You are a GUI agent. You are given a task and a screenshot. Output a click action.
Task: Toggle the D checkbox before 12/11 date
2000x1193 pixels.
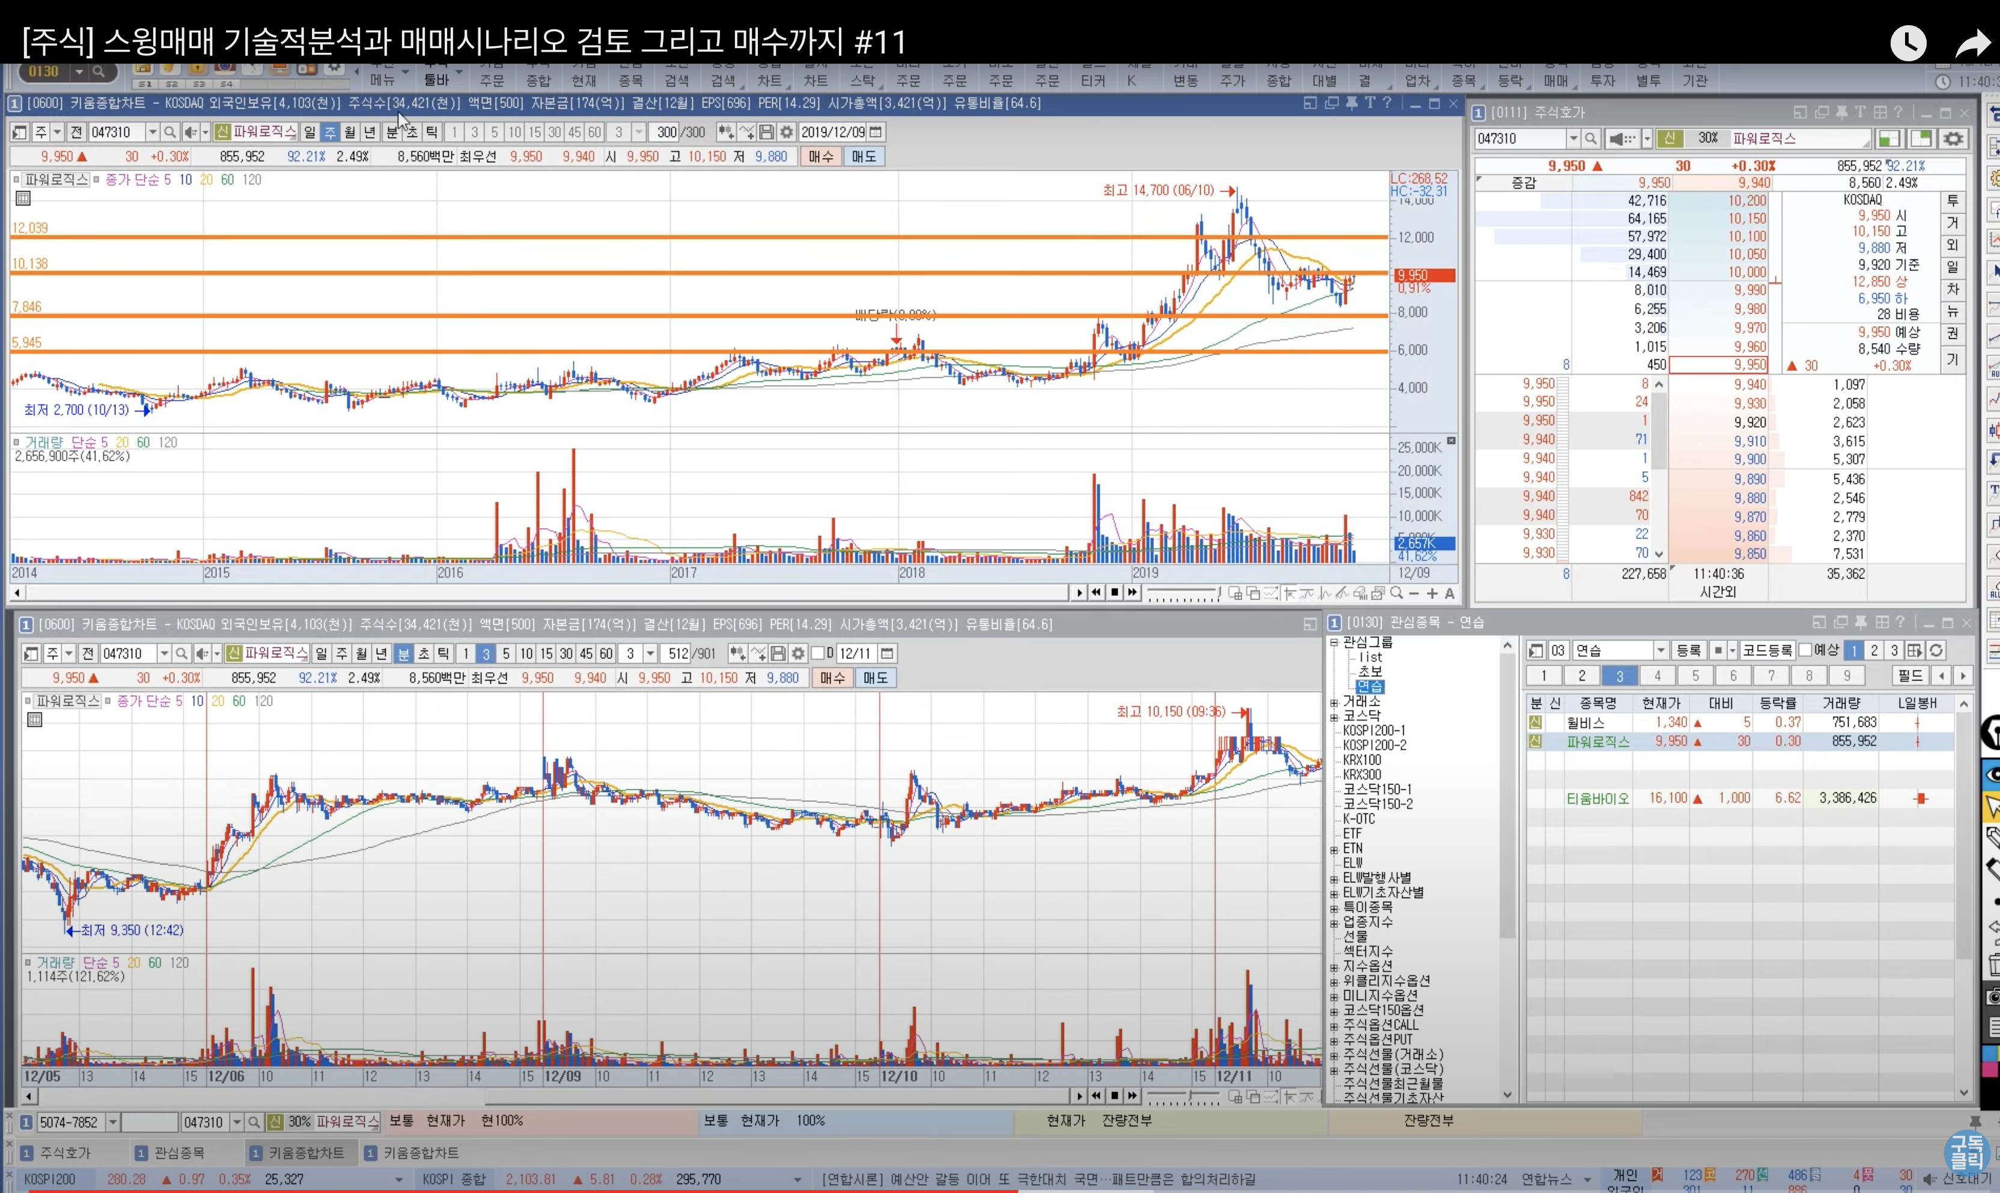point(818,654)
